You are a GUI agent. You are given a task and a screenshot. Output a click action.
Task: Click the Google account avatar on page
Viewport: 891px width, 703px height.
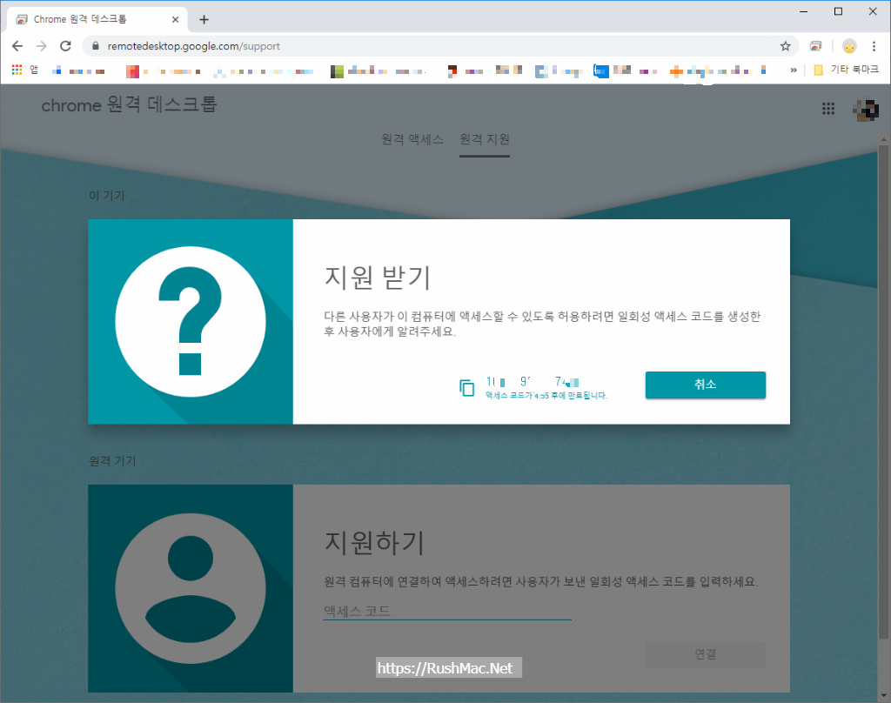(x=866, y=110)
